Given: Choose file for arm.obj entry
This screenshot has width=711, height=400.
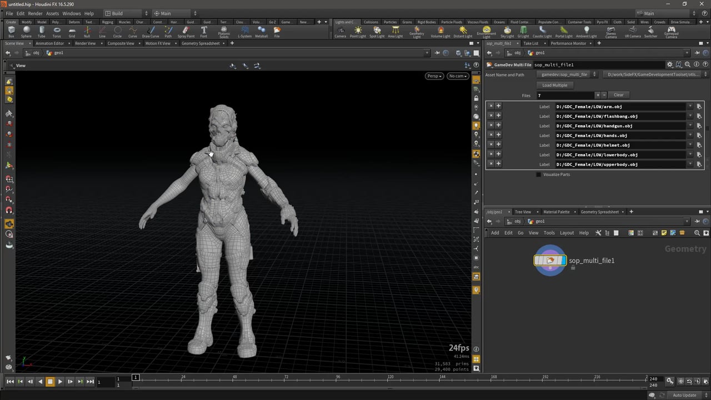Looking at the screenshot, I should [x=699, y=107].
